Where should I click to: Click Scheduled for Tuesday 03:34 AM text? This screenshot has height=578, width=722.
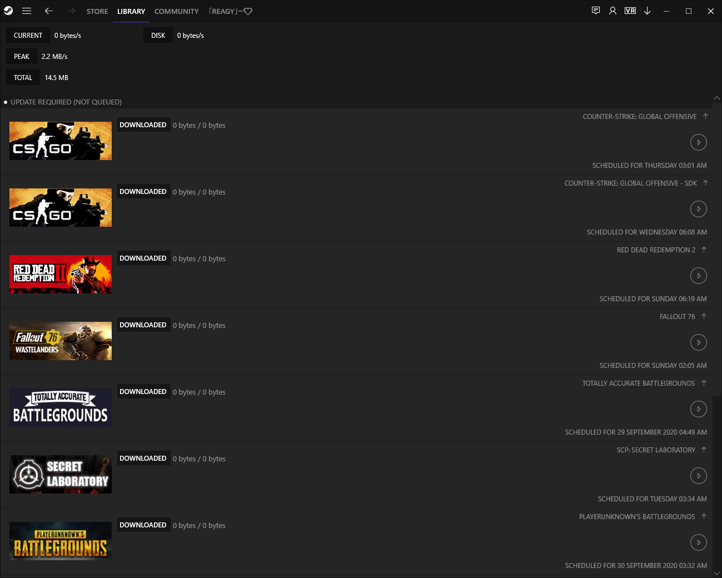(652, 499)
